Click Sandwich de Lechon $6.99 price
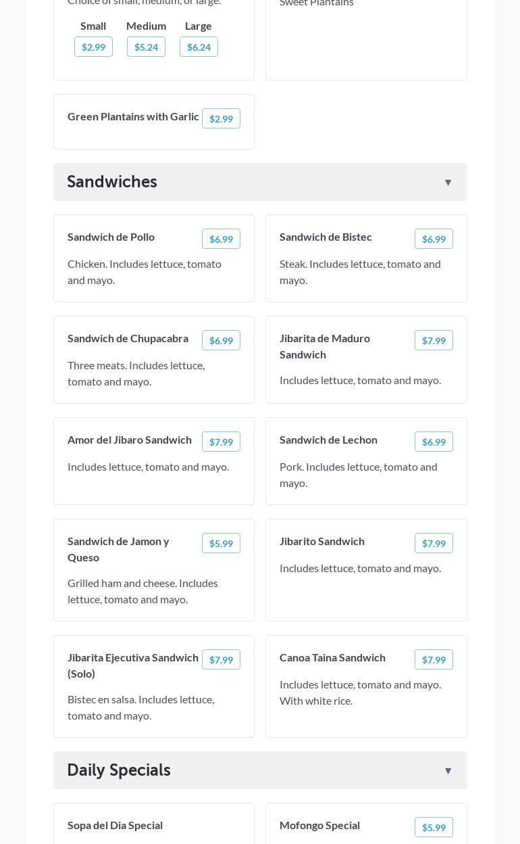The width and height of the screenshot is (520, 844). [434, 442]
